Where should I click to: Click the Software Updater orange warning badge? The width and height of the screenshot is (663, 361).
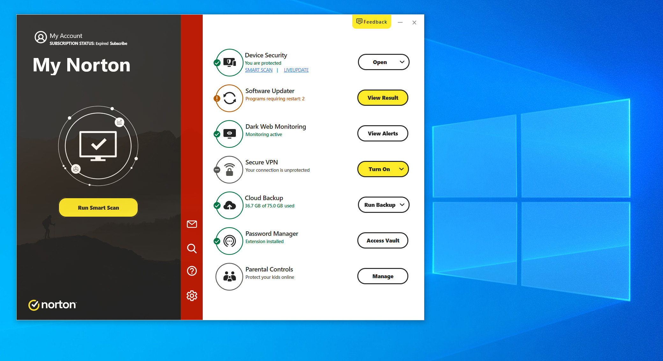click(x=217, y=98)
